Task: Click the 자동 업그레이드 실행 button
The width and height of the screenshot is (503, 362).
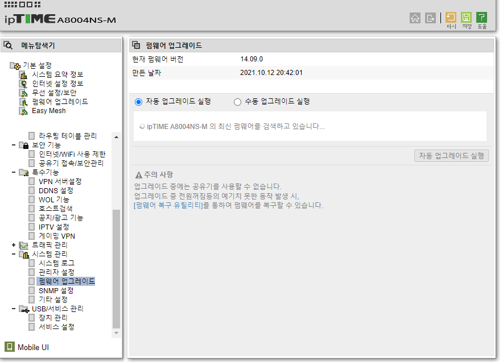Action: coord(451,156)
